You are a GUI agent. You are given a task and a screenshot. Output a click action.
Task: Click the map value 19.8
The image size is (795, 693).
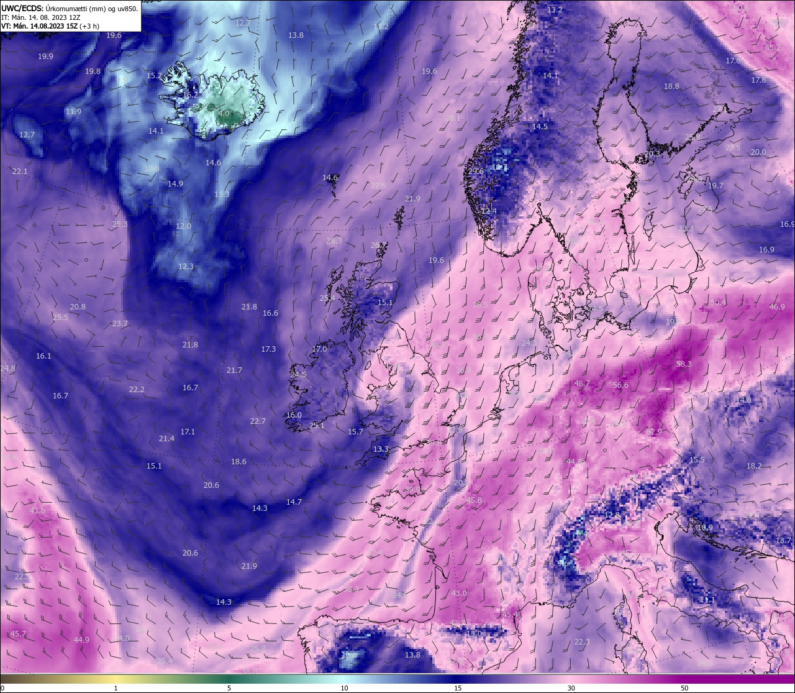93,71
